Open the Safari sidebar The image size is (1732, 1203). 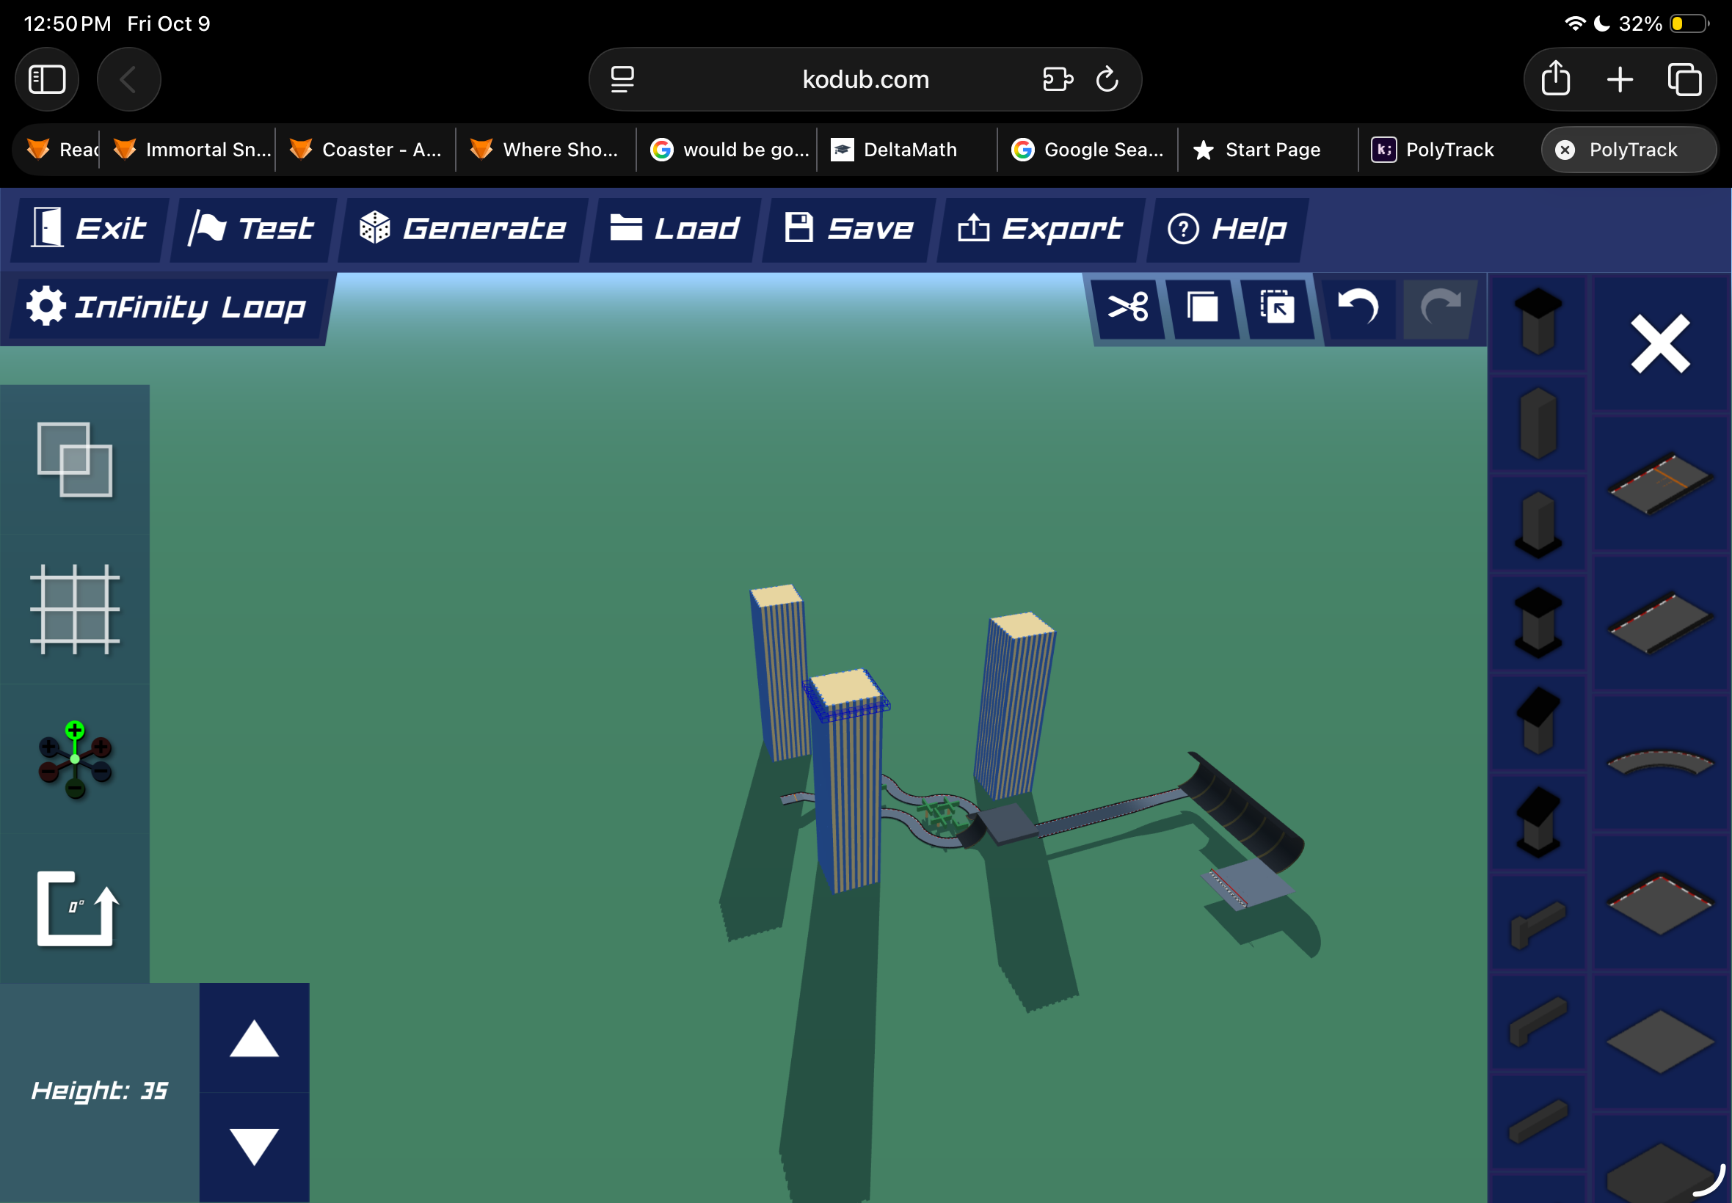(47, 79)
